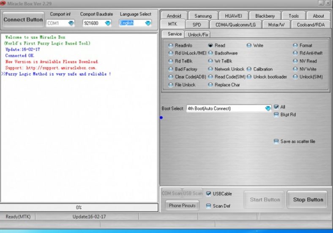Select the MTK tab
Screen dimensions: 333x233
pyautogui.click(x=172, y=24)
